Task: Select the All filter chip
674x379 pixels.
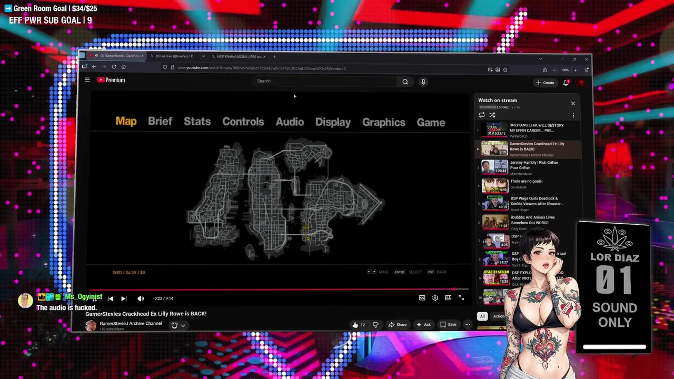Action: tap(482, 316)
